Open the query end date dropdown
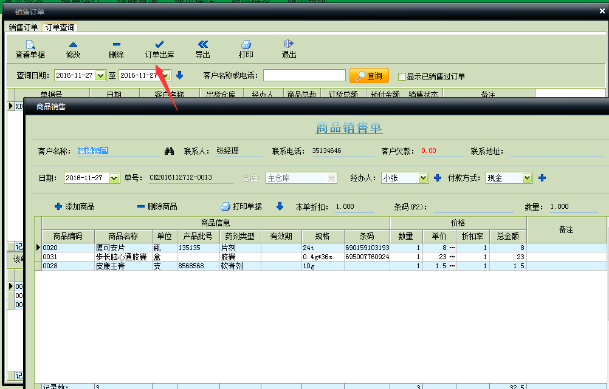This screenshot has width=609, height=389. [x=166, y=75]
